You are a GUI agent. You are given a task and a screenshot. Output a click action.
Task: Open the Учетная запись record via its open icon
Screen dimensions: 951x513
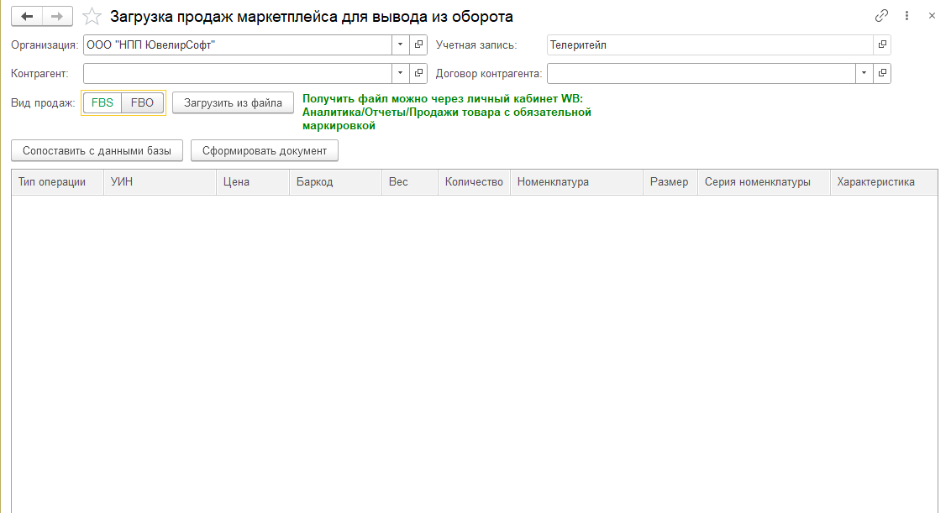tap(882, 44)
